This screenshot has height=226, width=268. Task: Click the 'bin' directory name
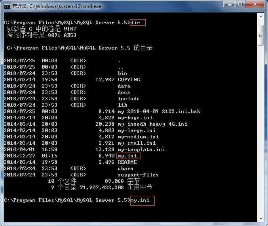point(122,73)
